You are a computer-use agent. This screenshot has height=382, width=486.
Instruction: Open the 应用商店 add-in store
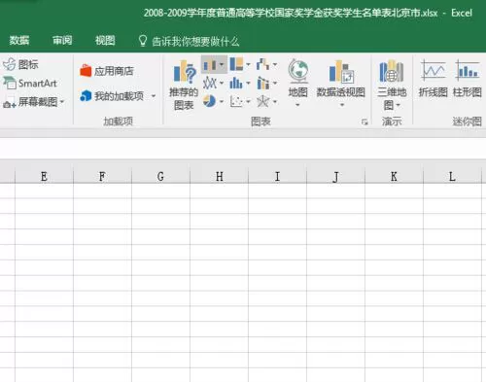pyautogui.click(x=107, y=71)
